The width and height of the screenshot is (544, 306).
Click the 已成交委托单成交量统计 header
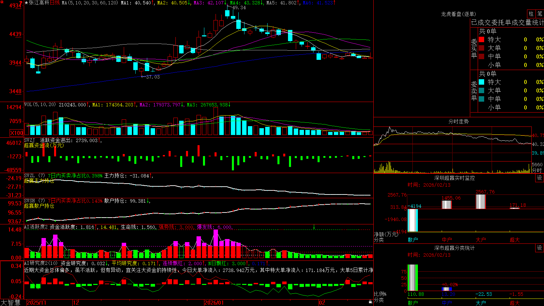click(507, 22)
